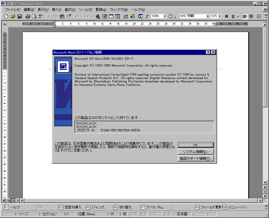Insert a Microsoft Excel worksheet icon
This screenshot has height=218, width=269.
click(118, 16)
